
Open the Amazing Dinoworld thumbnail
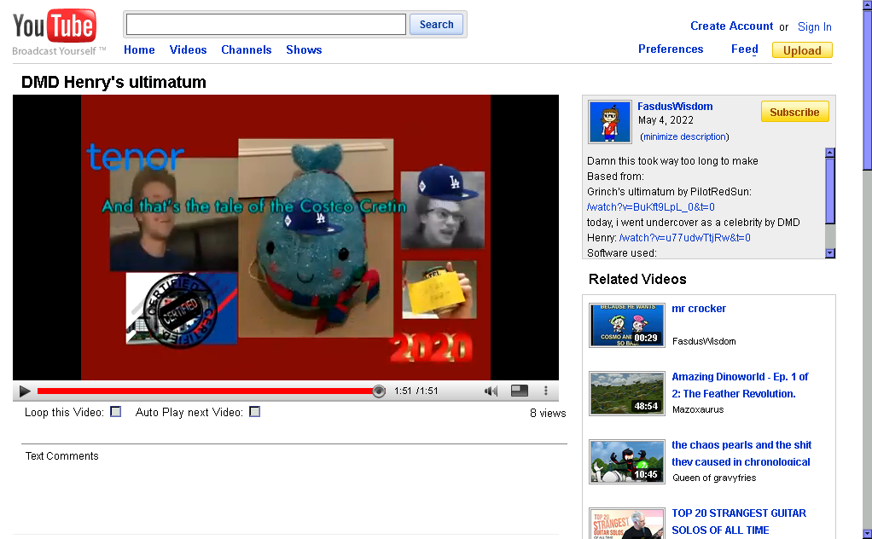click(x=627, y=393)
